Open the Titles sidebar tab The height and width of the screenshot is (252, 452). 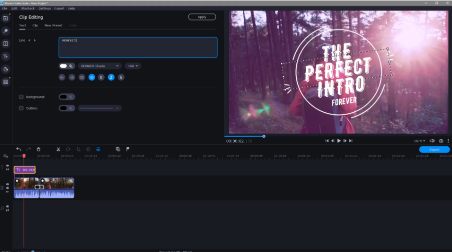(x=6, y=56)
